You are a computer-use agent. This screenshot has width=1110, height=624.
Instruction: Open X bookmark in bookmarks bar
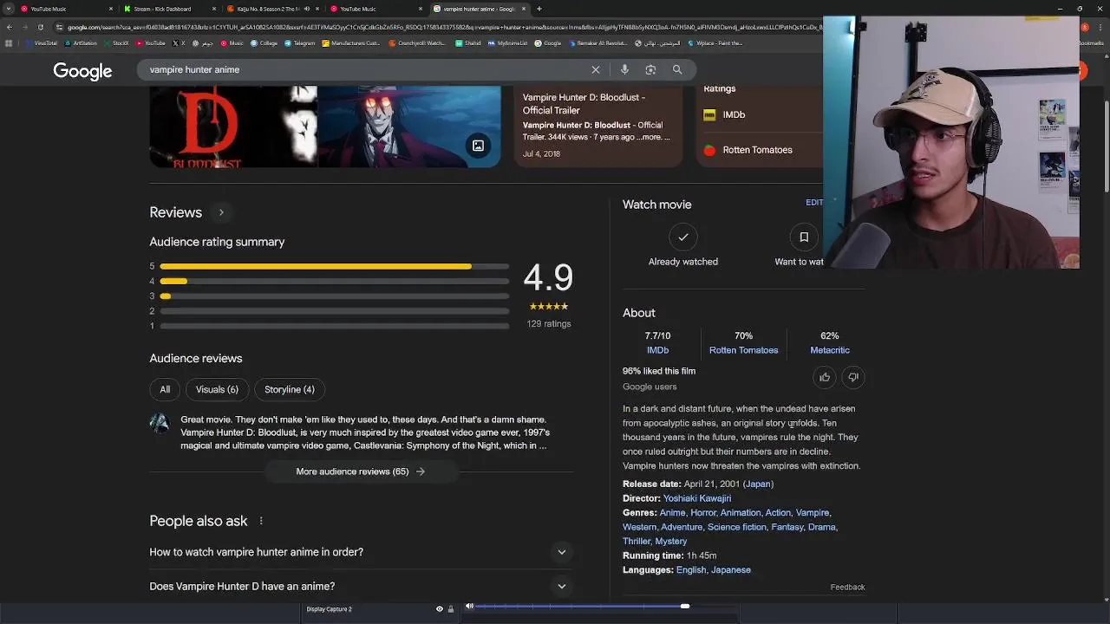(x=179, y=42)
